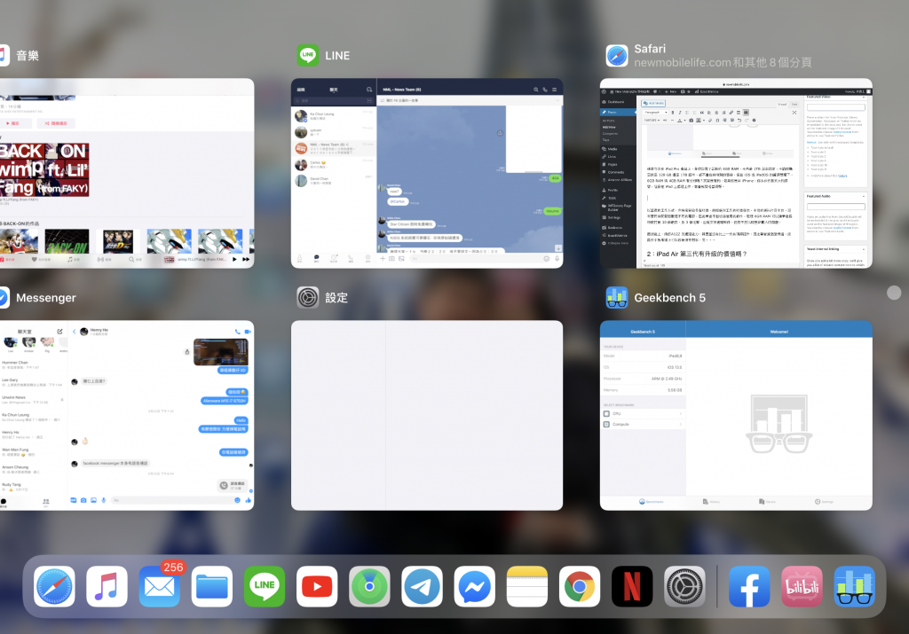909x634 pixels.
Task: Select the Music app card
Action: pyautogui.click(x=127, y=173)
